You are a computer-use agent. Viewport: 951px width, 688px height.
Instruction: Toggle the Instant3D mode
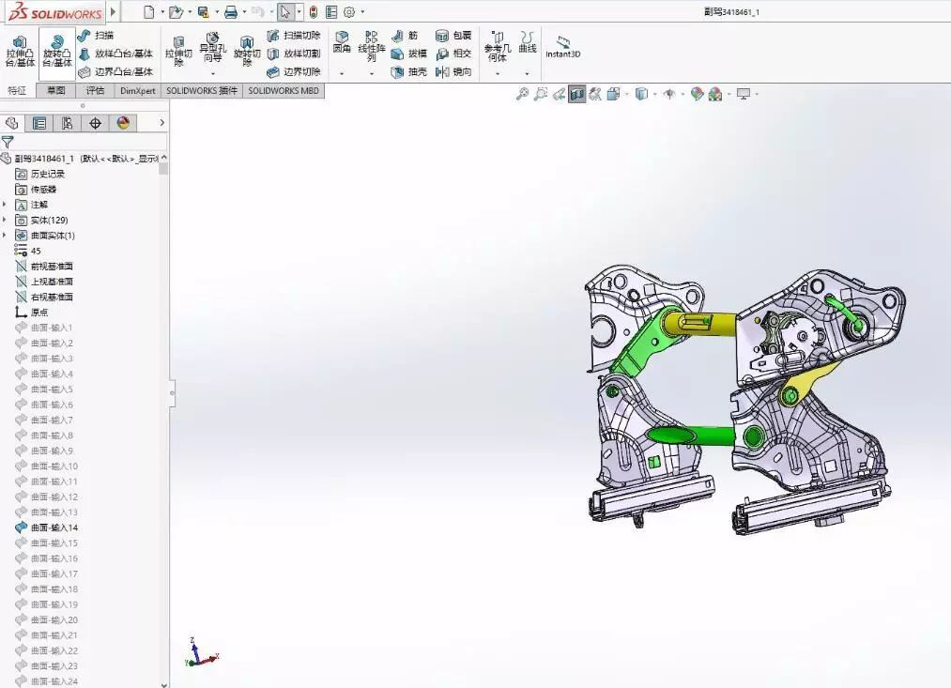click(563, 47)
